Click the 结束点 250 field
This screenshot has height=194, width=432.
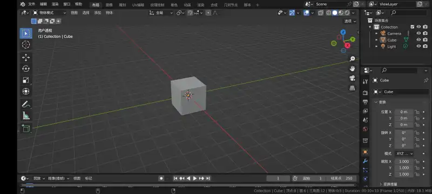click(341, 178)
